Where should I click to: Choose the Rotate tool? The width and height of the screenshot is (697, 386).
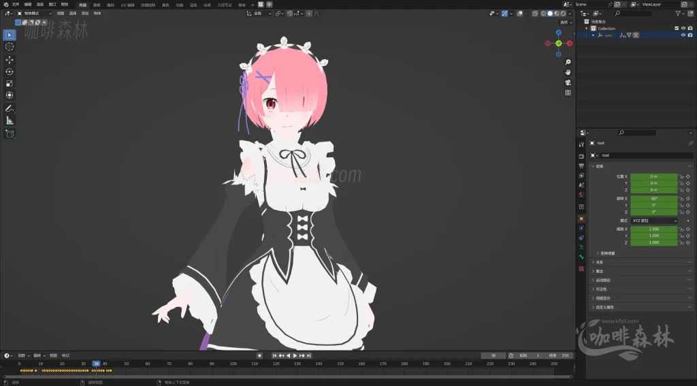(x=10, y=71)
